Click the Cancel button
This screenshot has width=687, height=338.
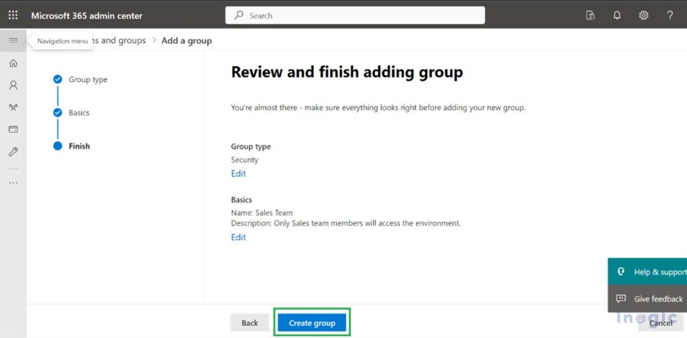[661, 323]
